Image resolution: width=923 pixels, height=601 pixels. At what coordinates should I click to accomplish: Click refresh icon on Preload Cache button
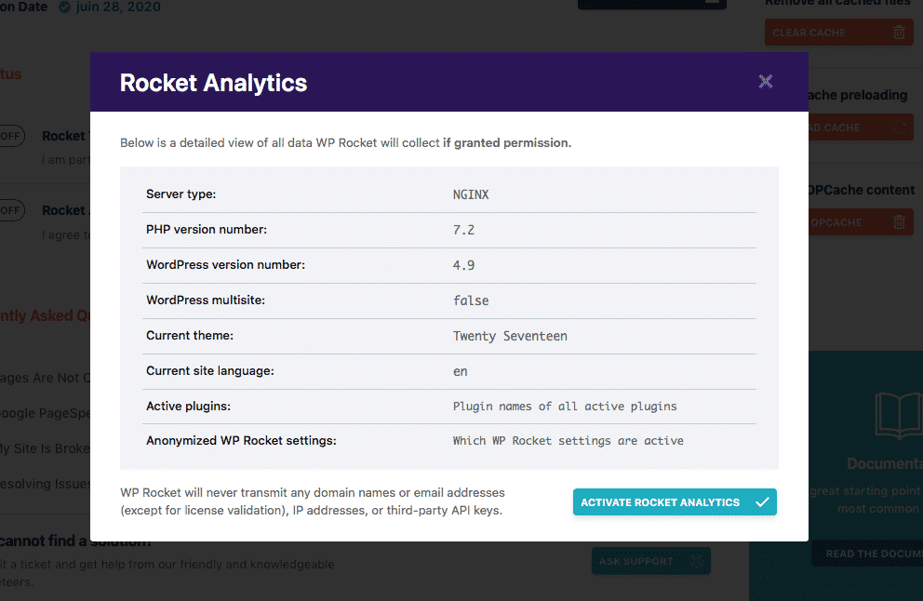click(x=899, y=127)
